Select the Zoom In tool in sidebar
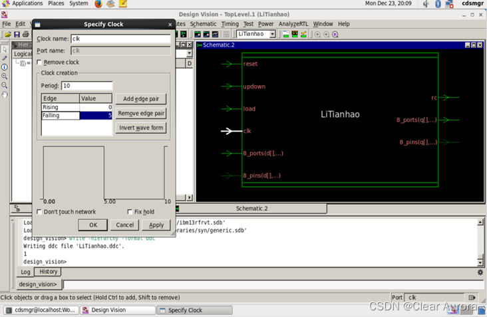The height and width of the screenshot is (317, 487). tap(5, 76)
